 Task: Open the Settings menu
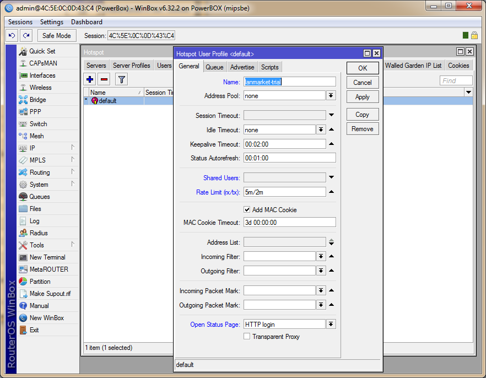coord(52,22)
